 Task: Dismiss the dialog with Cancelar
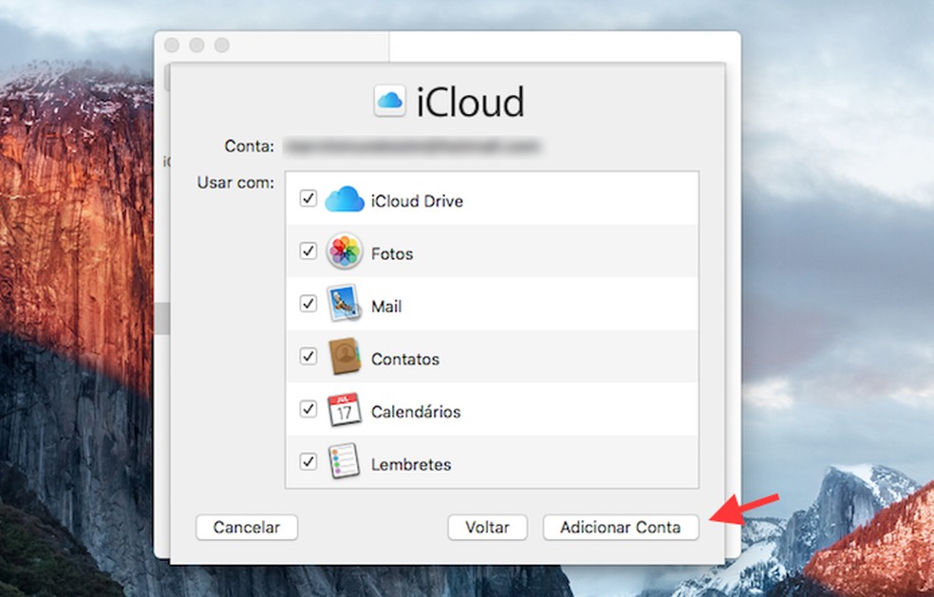point(247,528)
